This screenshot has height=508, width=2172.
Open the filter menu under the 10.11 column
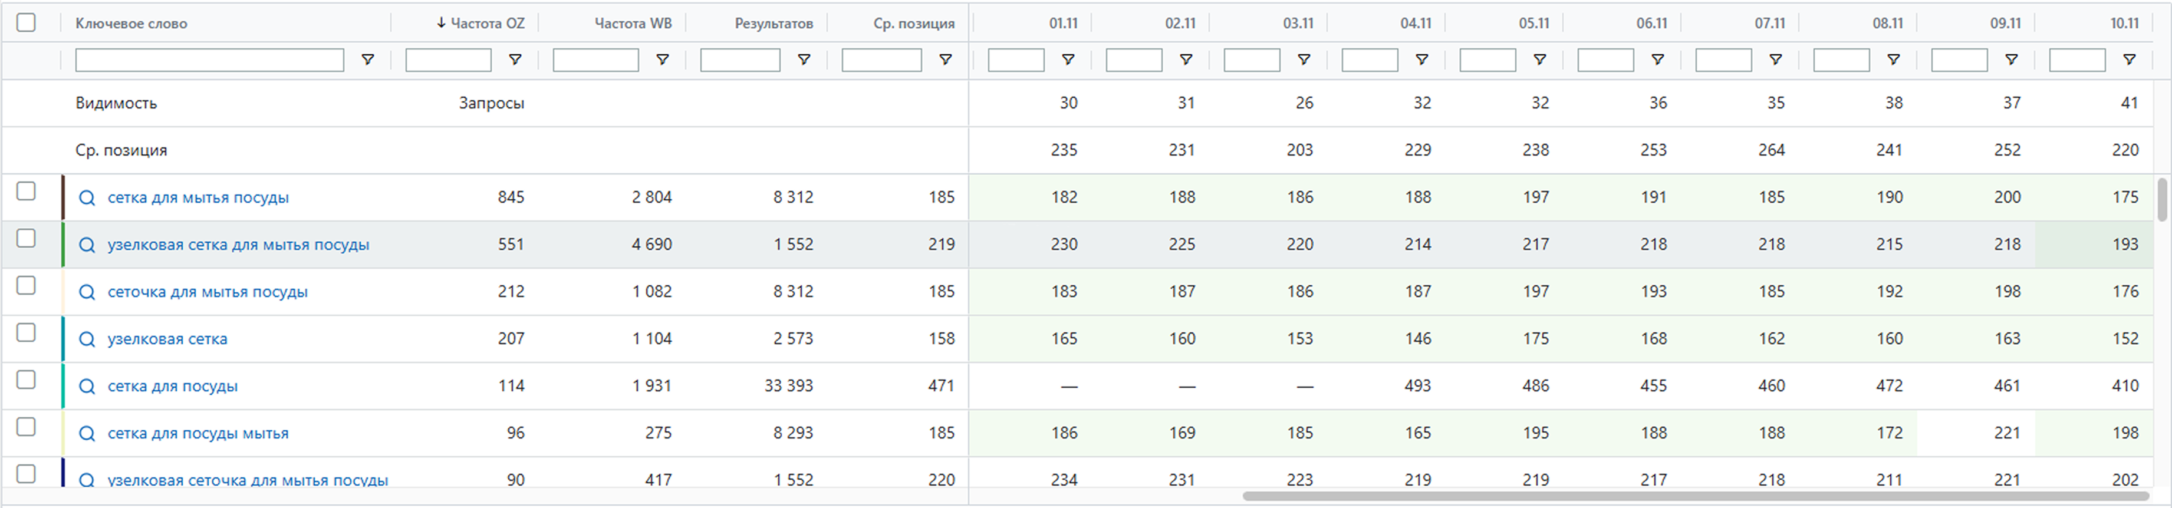coord(2129,60)
